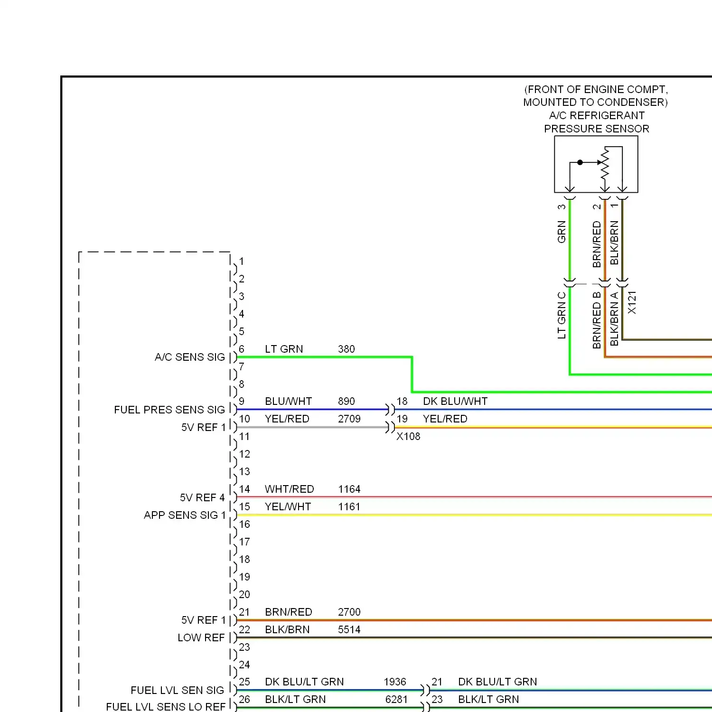
Task: Click connector pin number 1
Action: (242, 261)
